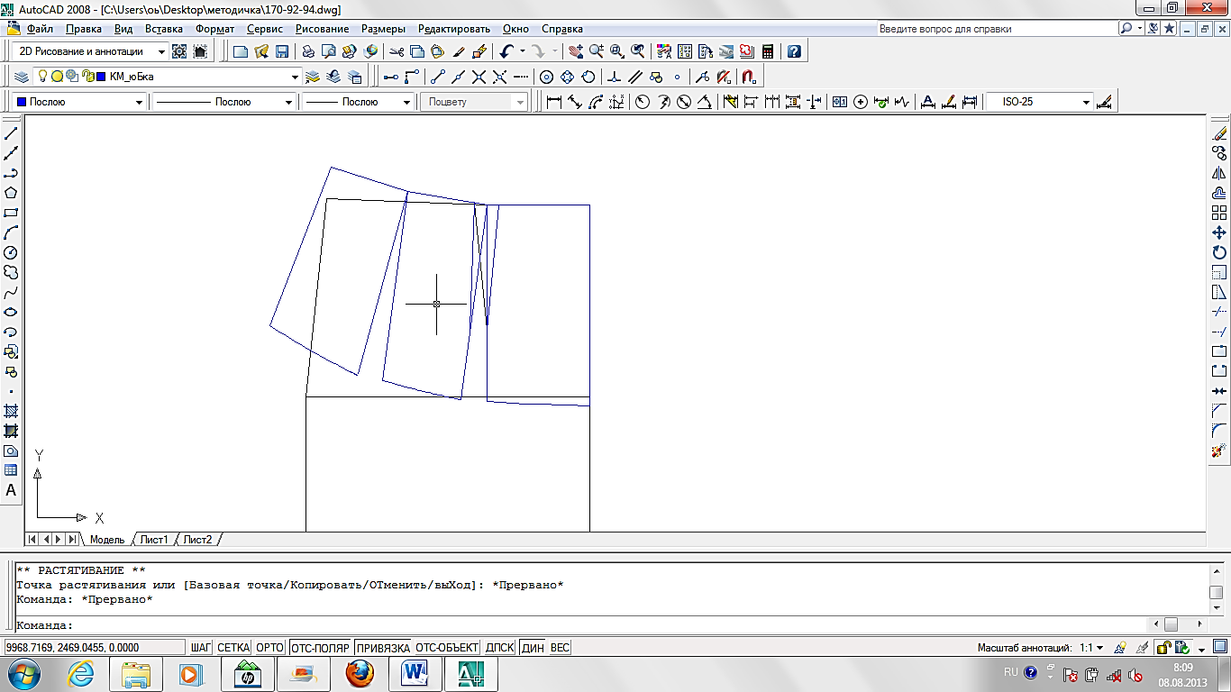Open the Редактировать menu
The width and height of the screenshot is (1231, 692).
click(454, 29)
